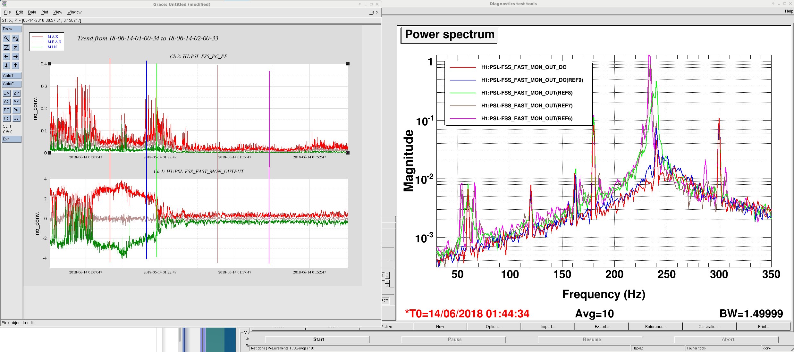
Task: Click Start to run diagnostics measurement
Action: tap(318, 339)
